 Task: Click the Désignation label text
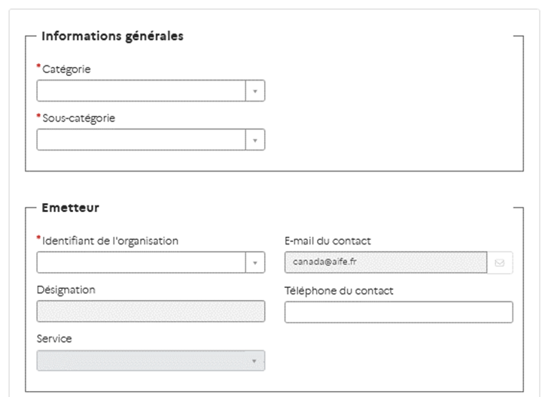[66, 289]
